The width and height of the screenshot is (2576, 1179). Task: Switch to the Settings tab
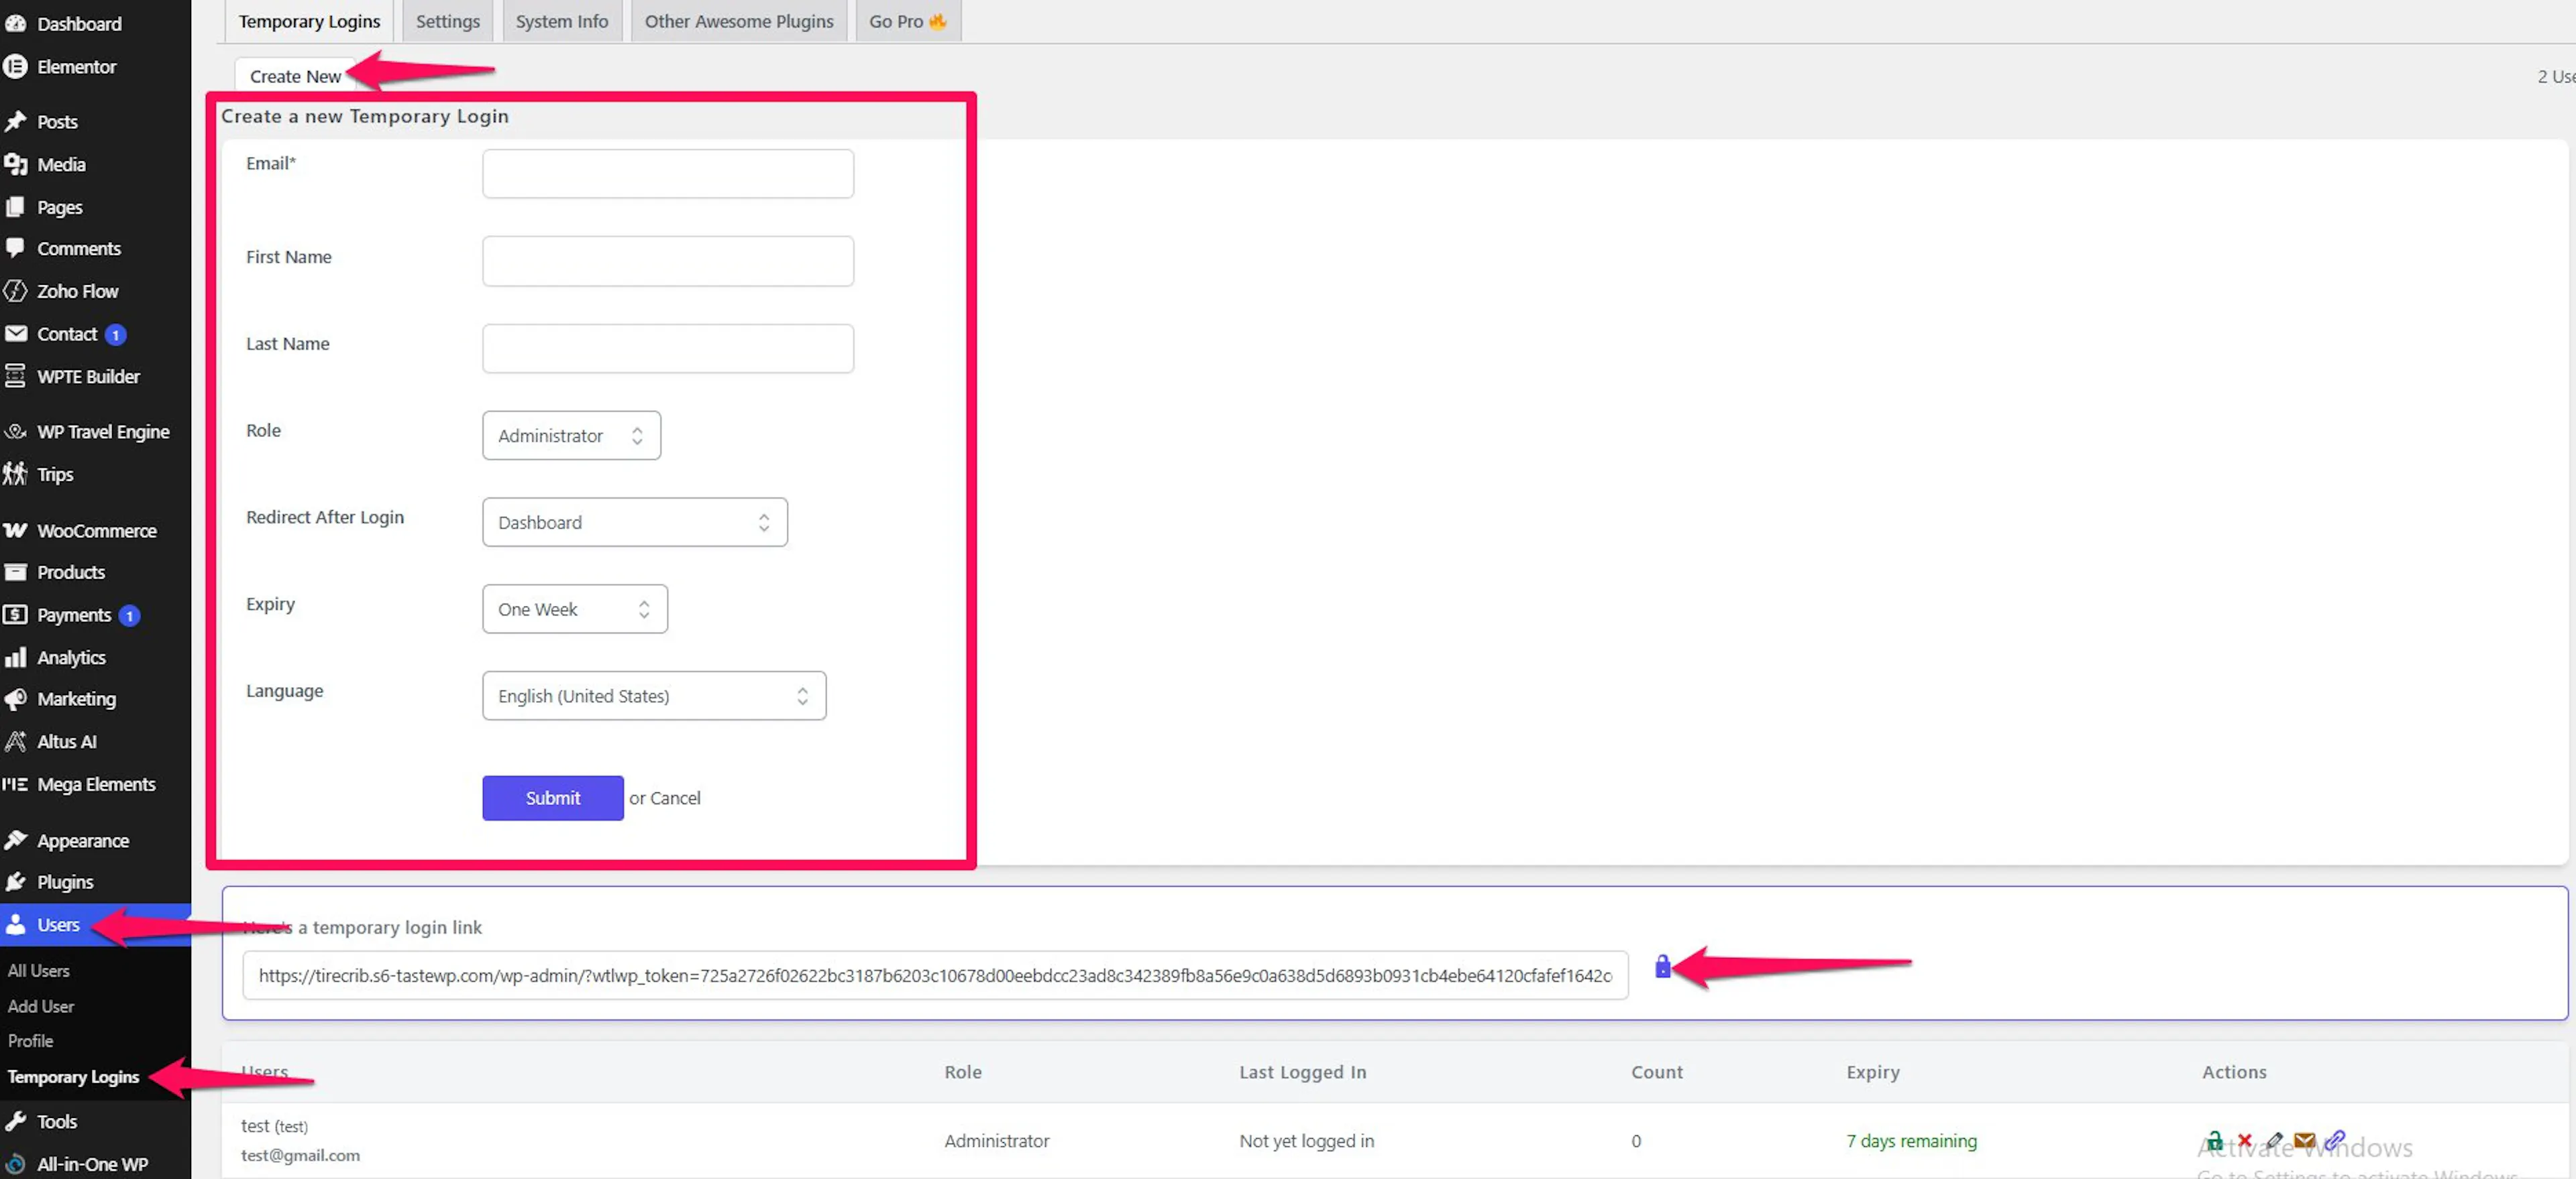(447, 21)
